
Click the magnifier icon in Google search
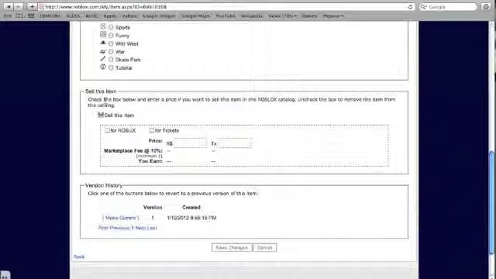pos(424,7)
